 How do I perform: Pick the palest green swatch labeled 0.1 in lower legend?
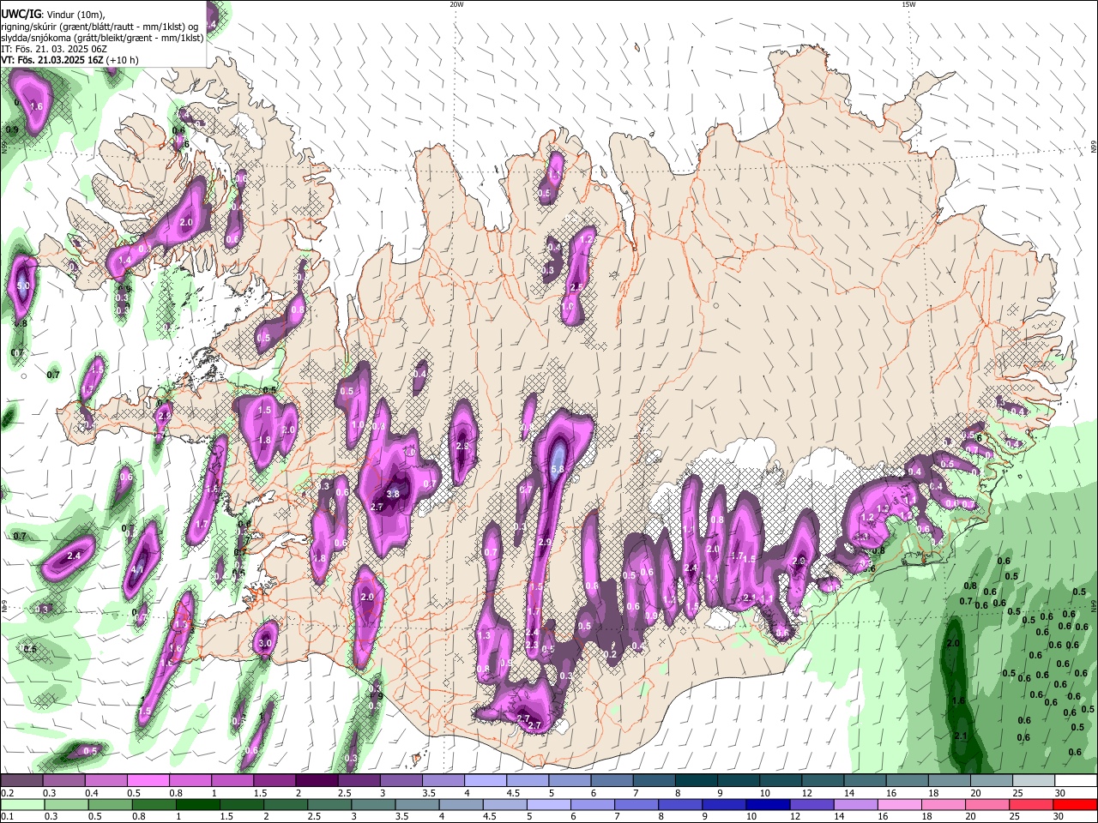click(x=21, y=804)
